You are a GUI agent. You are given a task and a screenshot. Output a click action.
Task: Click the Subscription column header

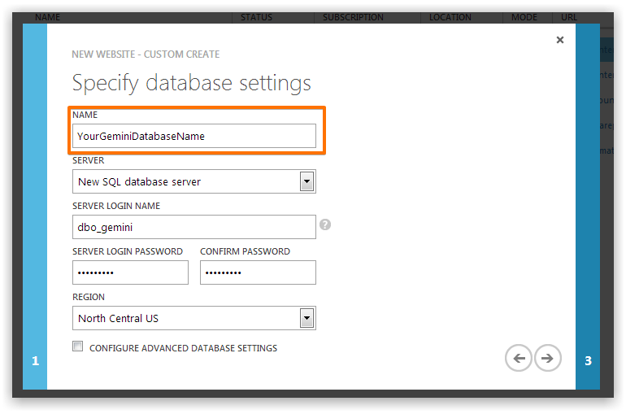tap(353, 17)
